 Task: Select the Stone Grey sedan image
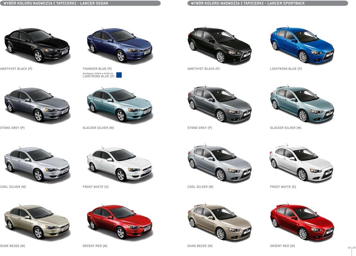tap(37, 104)
